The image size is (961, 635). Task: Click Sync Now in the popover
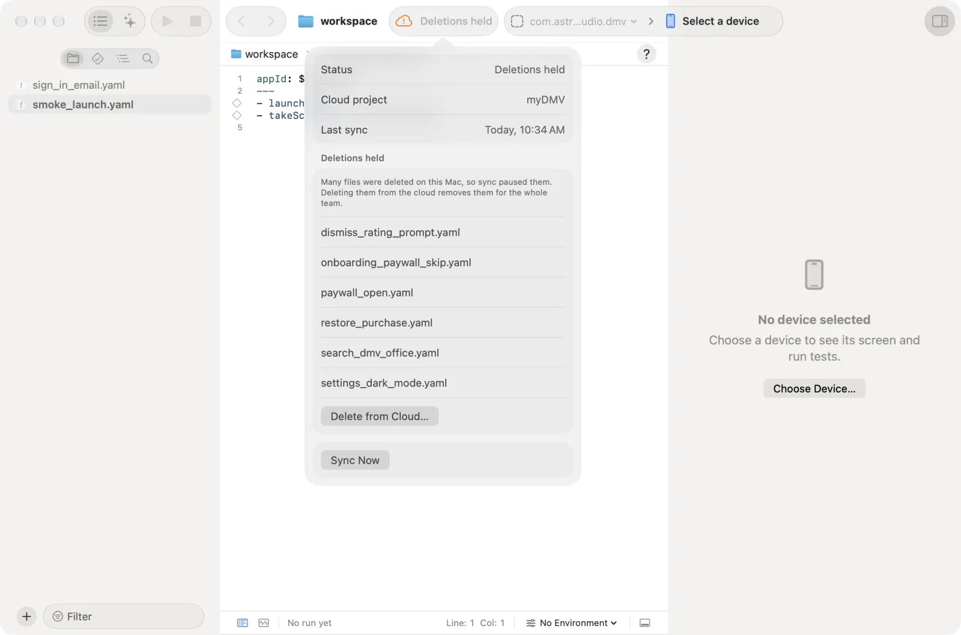355,460
